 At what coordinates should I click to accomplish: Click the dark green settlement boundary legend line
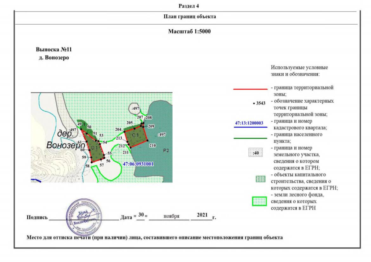(250, 139)
